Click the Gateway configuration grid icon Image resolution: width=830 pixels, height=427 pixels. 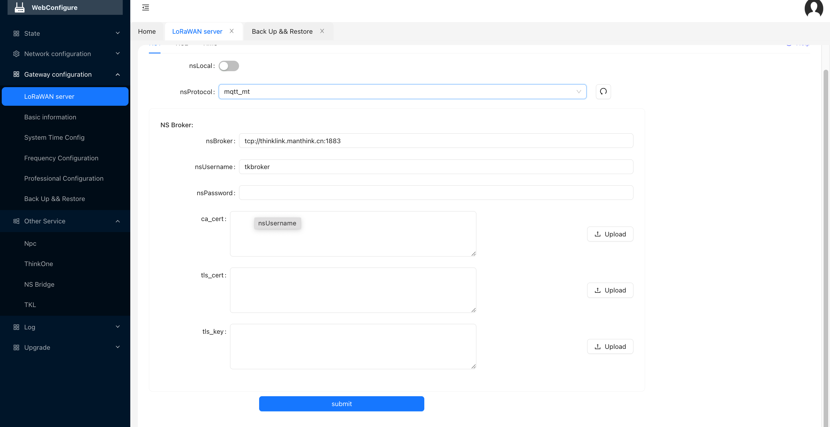pos(16,74)
